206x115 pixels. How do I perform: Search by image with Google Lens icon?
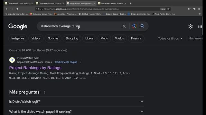click(x=134, y=26)
